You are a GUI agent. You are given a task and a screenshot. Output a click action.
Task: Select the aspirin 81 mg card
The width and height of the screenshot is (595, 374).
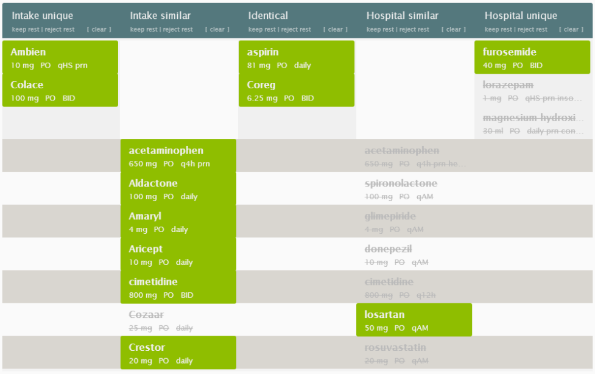(296, 58)
